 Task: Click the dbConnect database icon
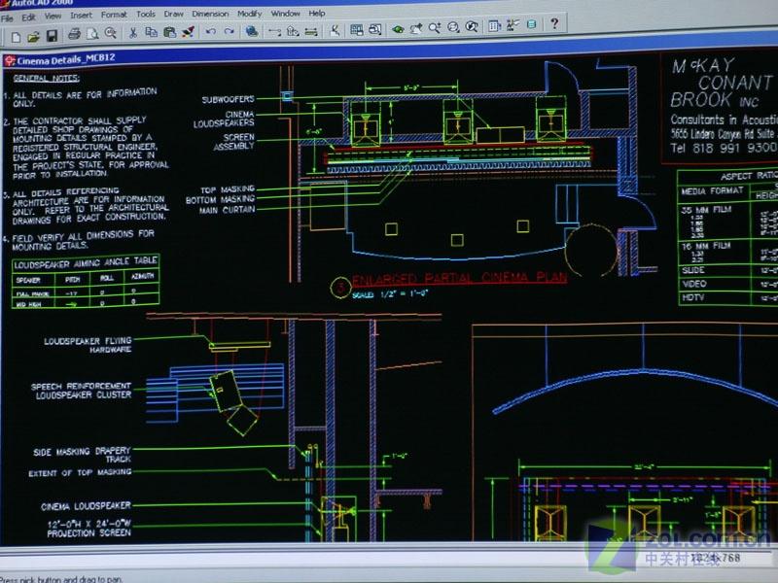531,24
